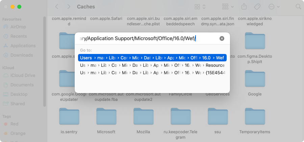Click the Share toolbar icon
This screenshot has width=304, height=142.
pos(244,7)
